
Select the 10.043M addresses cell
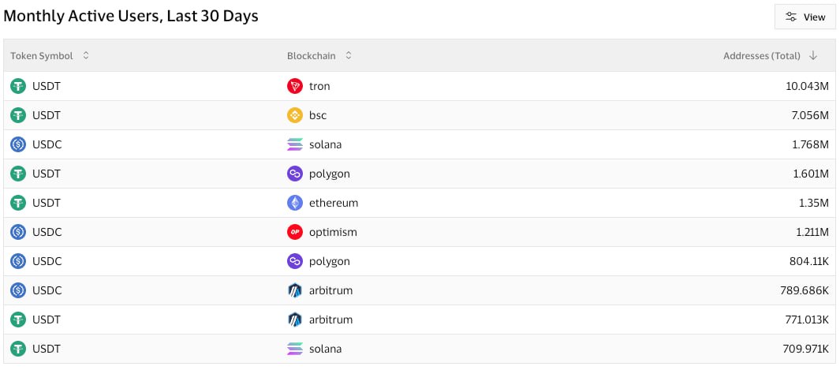[807, 86]
